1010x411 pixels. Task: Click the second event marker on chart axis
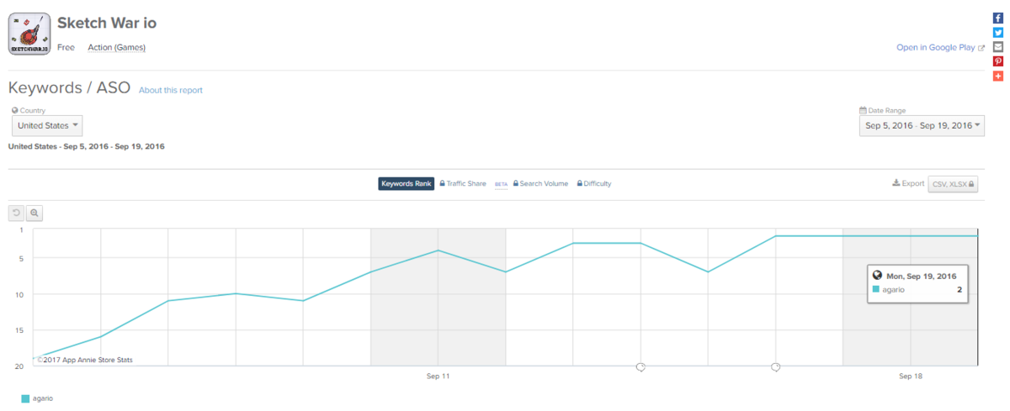(775, 367)
